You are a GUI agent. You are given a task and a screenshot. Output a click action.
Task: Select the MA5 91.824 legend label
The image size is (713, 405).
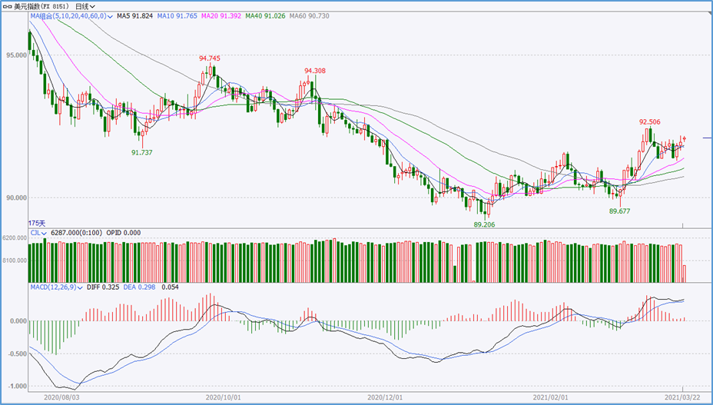(134, 15)
